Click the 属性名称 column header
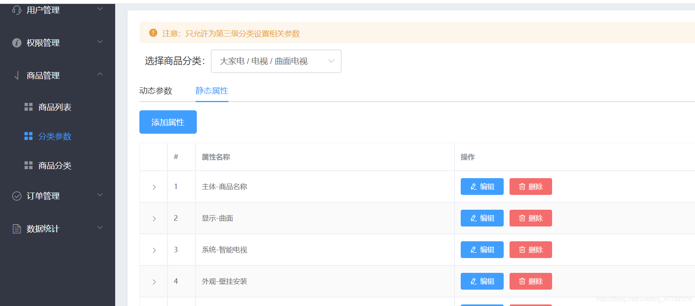 click(216, 157)
